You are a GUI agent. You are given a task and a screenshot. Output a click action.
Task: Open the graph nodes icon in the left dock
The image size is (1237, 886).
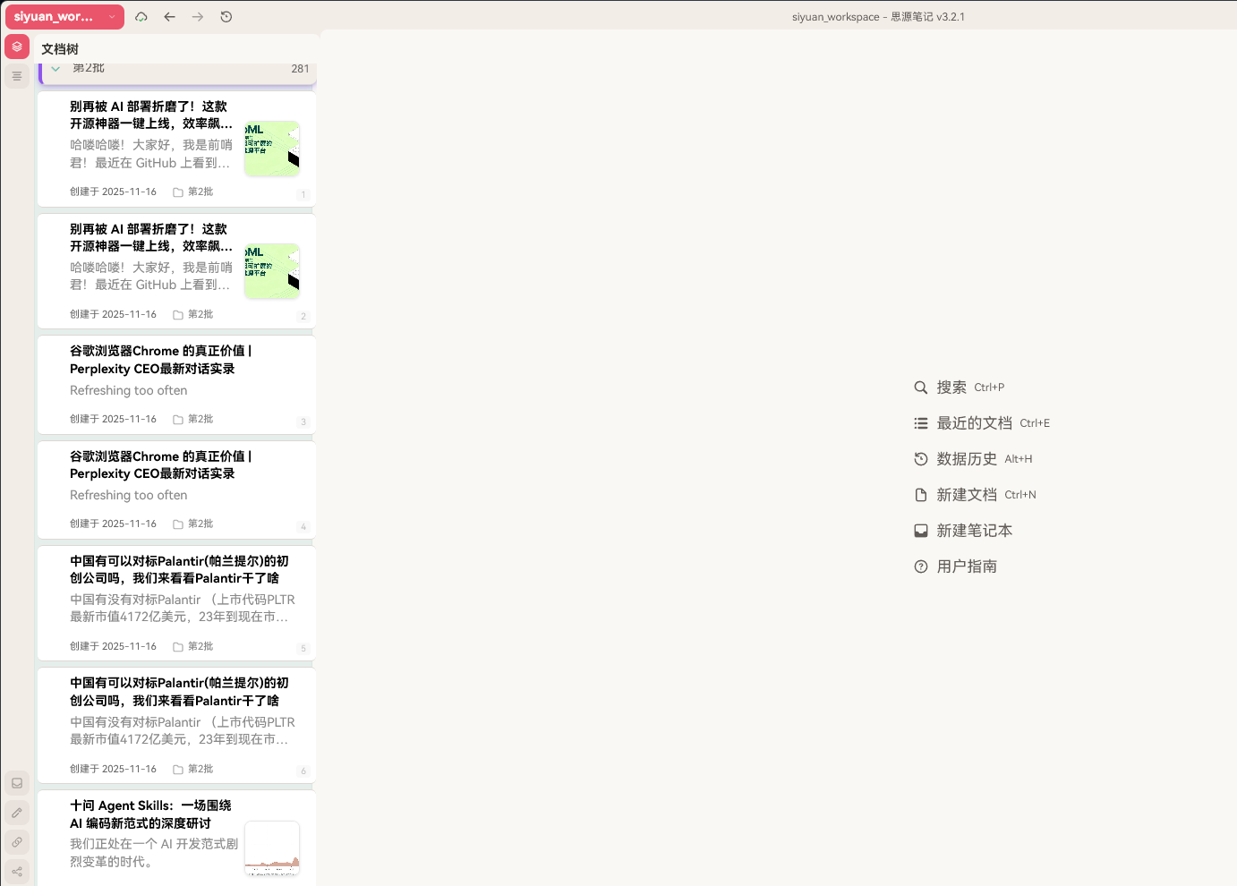pos(17,871)
